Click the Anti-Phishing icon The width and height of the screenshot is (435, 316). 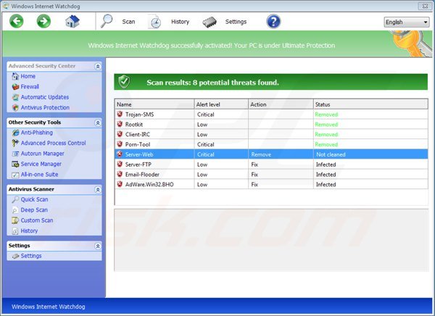[15, 133]
